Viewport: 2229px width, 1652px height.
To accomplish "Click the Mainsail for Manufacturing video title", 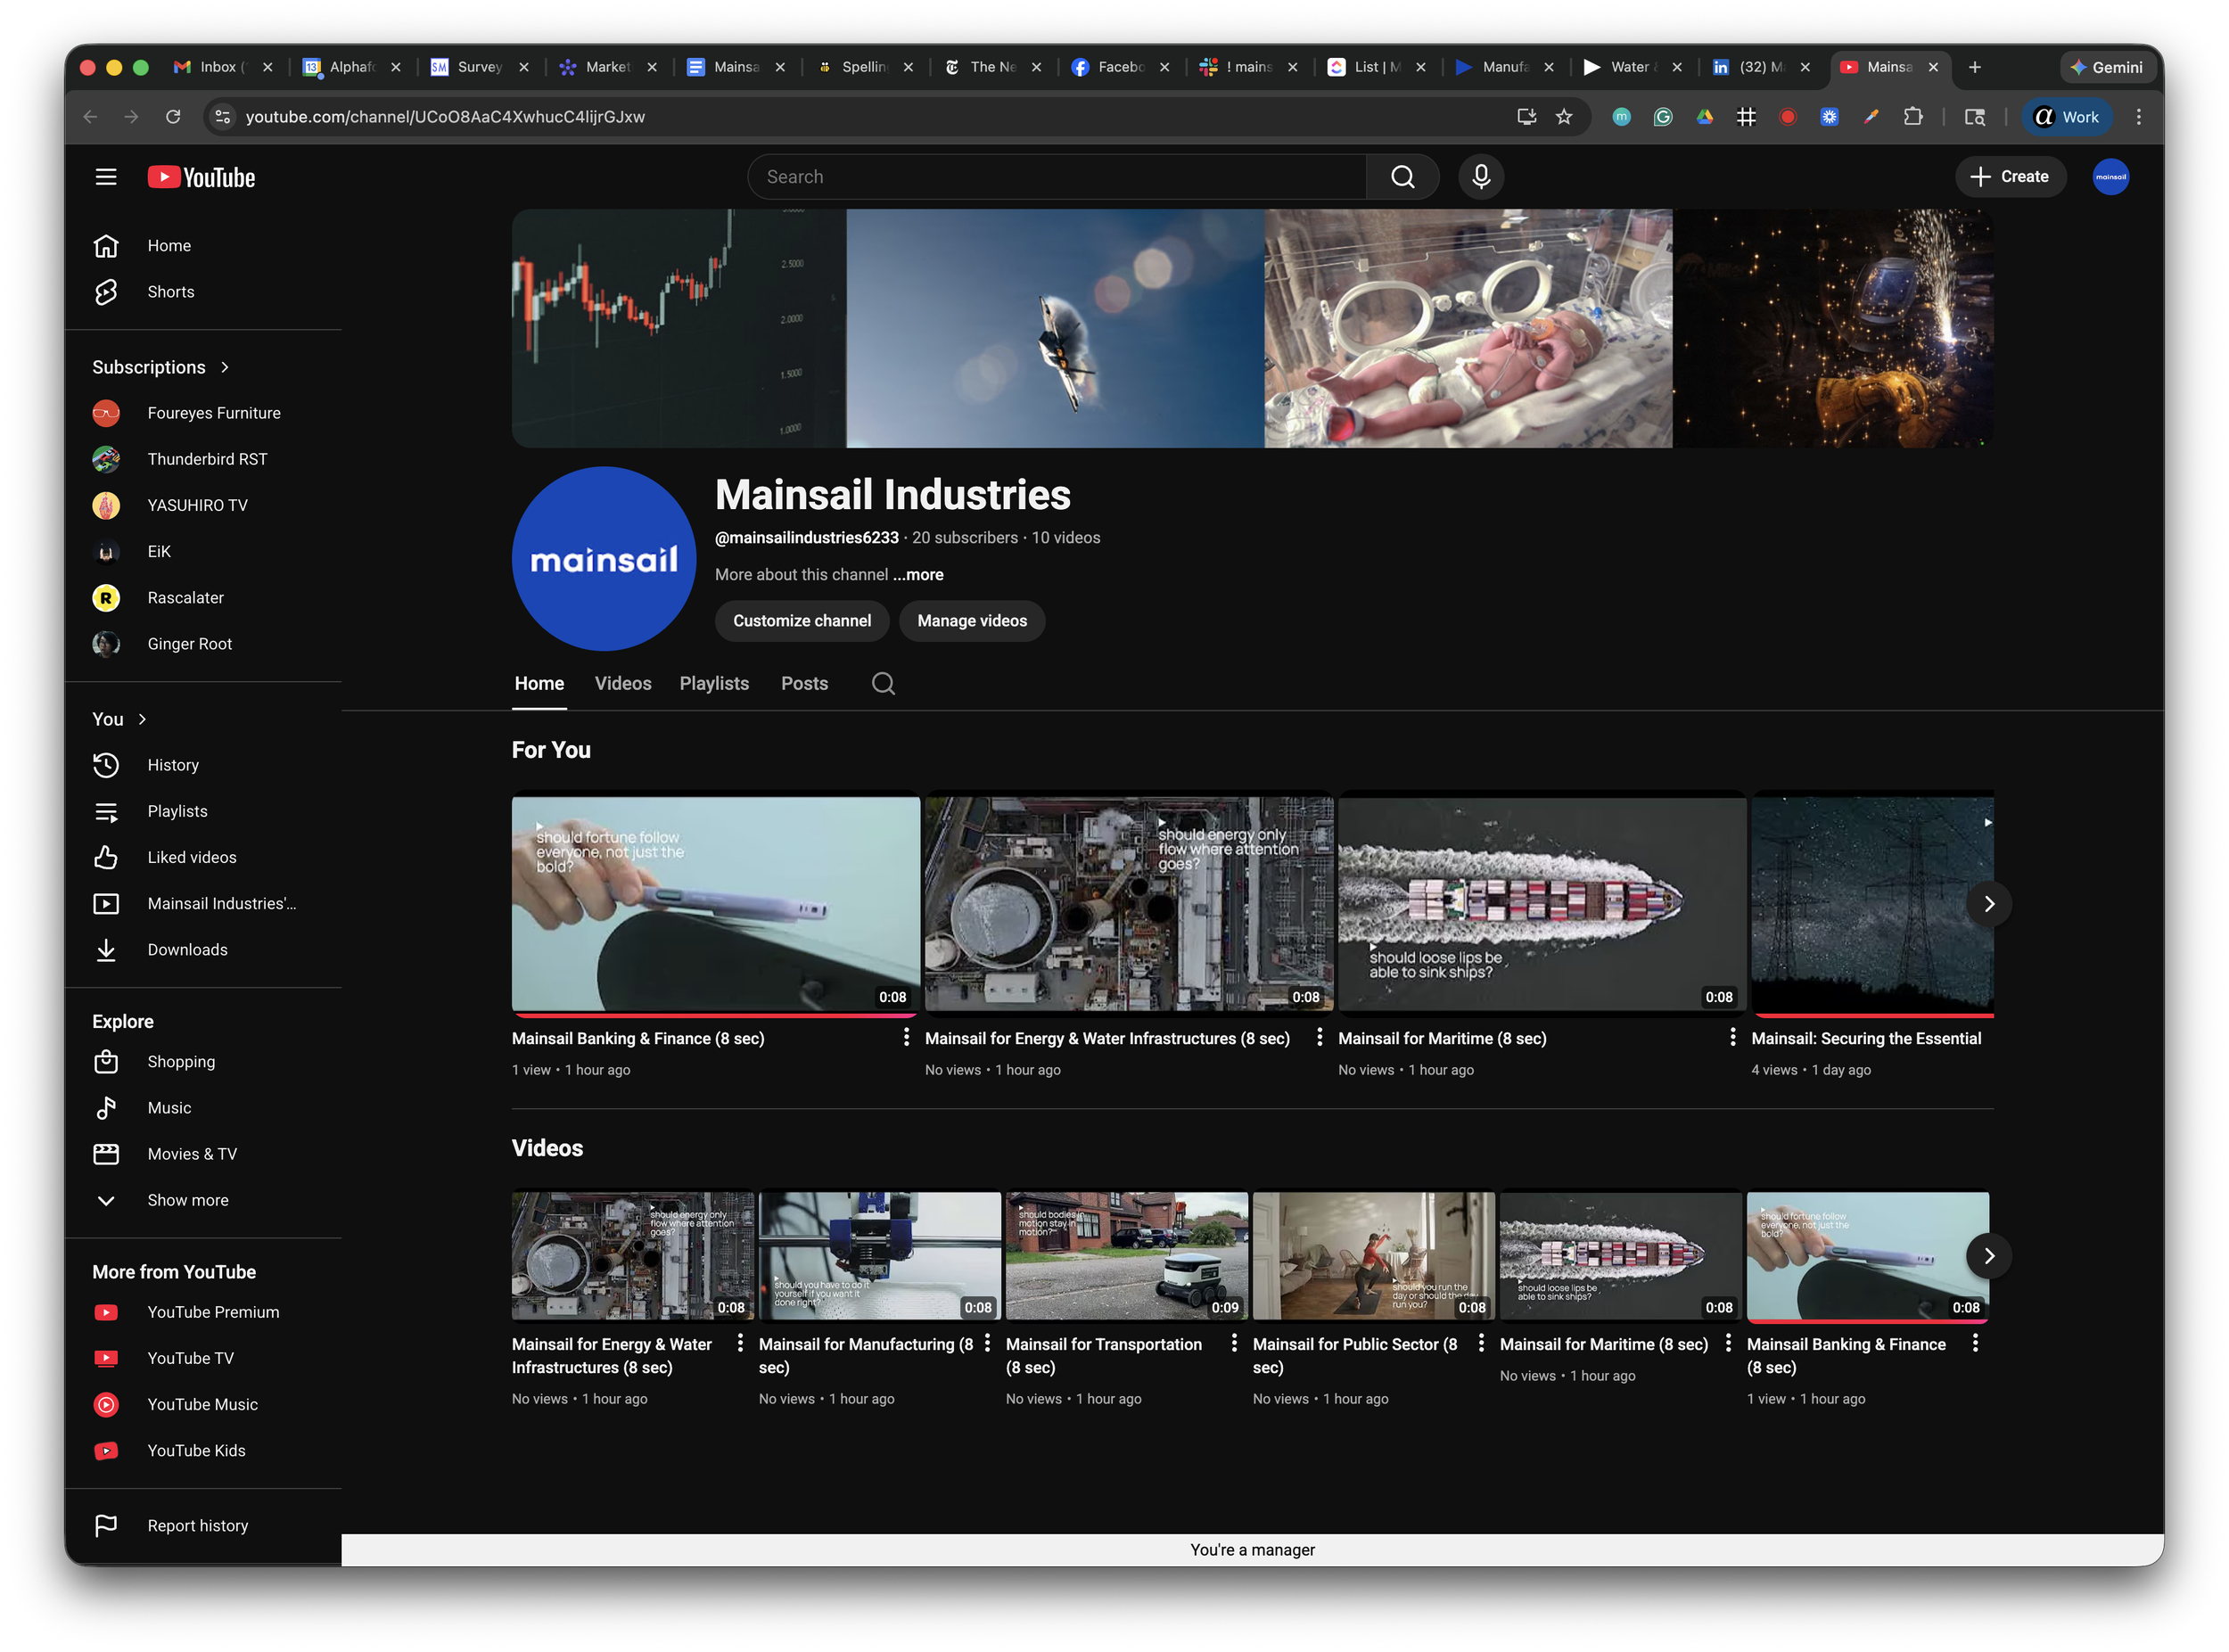I will (x=866, y=1356).
